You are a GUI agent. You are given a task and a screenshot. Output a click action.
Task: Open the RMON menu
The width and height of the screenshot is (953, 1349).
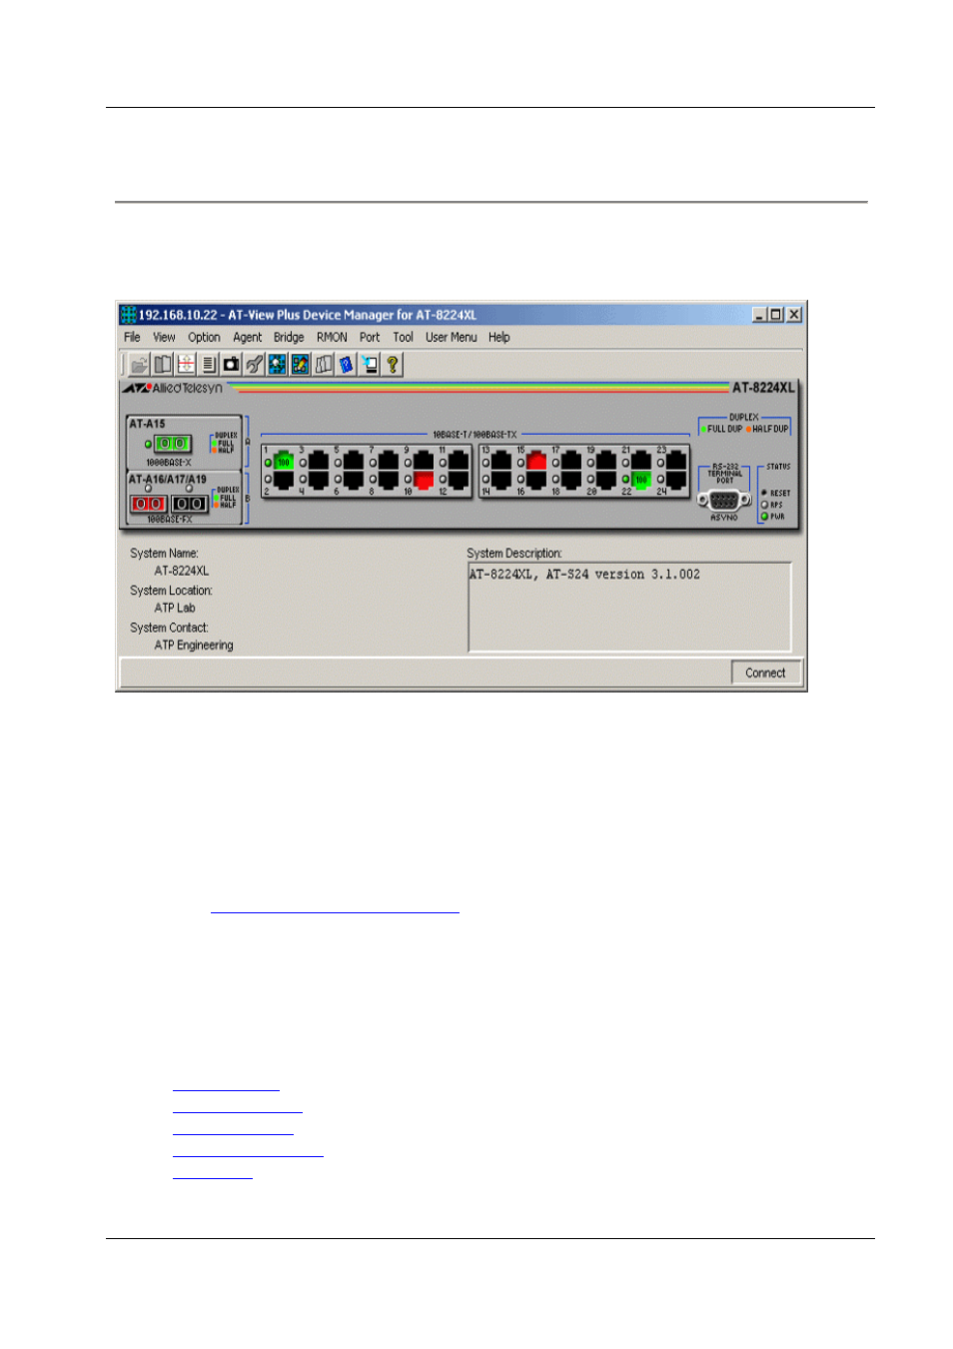[x=332, y=338]
